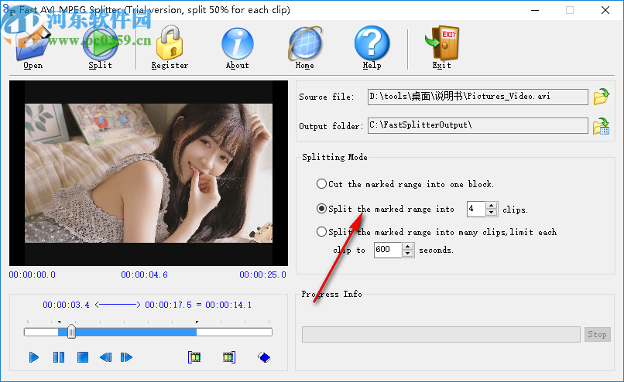The width and height of the screenshot is (624, 382).
Task: Click the mark-out time 00:00:17.5
Action: coord(168,305)
